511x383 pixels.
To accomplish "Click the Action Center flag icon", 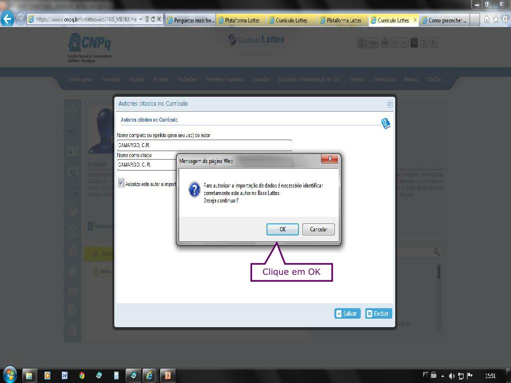I will coord(470,376).
